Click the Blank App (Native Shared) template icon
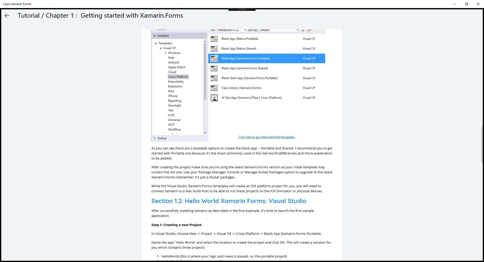The width and height of the screenshot is (484, 262). tap(214, 49)
